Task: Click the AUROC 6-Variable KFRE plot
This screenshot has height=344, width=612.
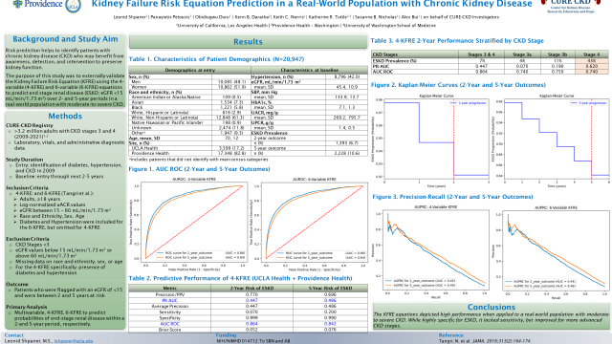Action: pos(309,225)
